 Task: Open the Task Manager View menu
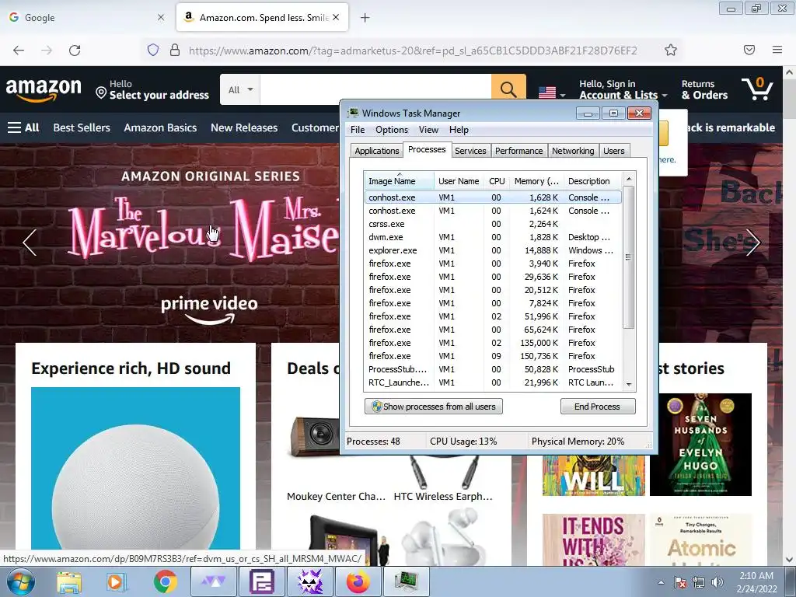click(x=428, y=130)
